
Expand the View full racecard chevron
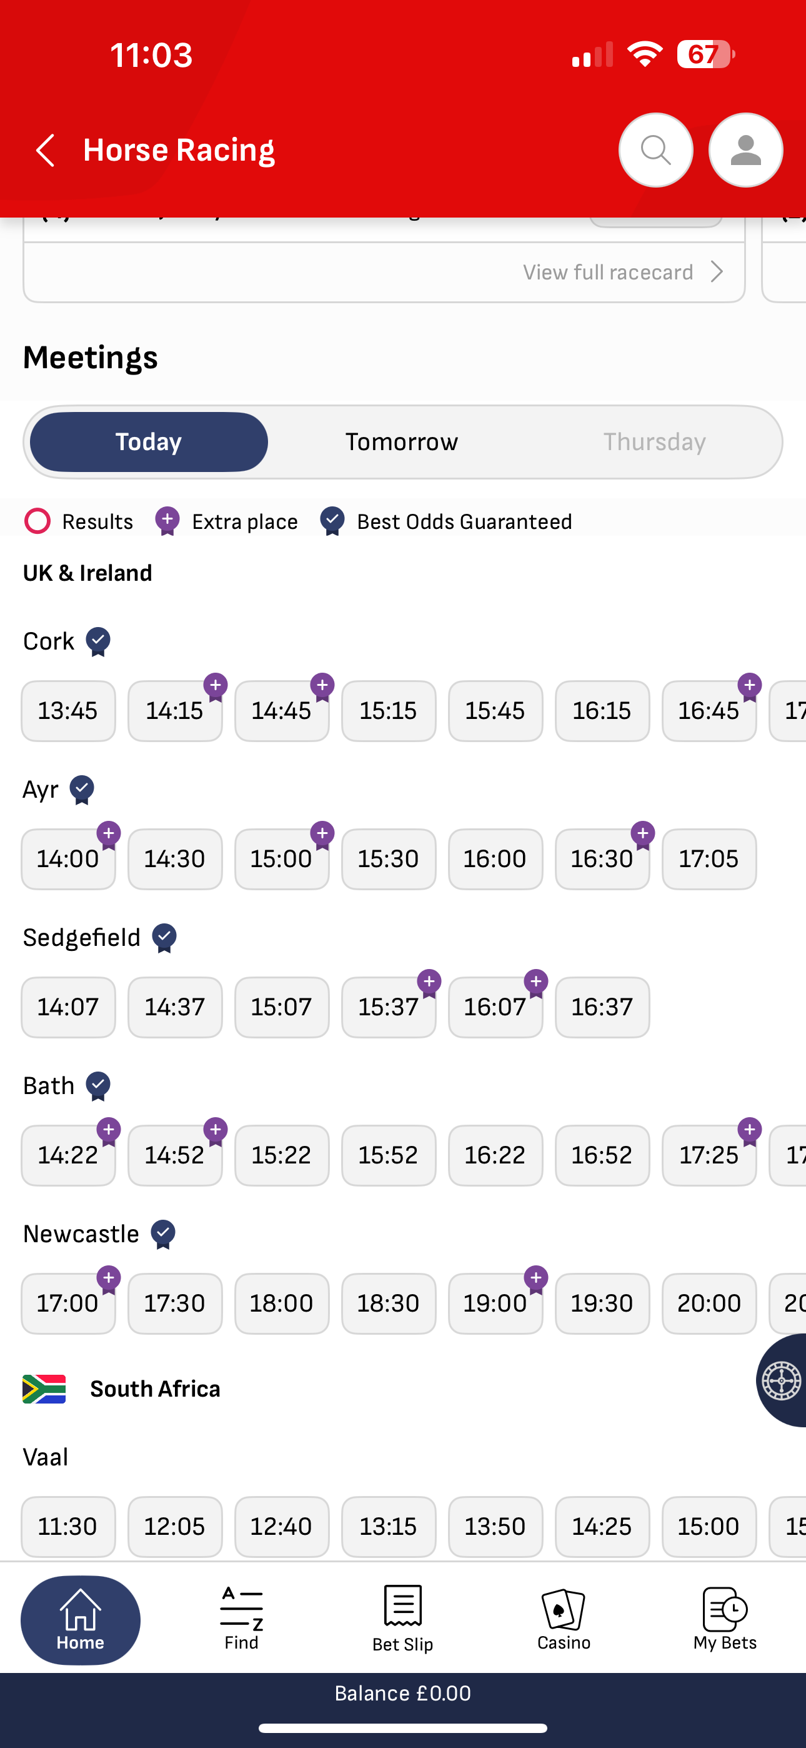[717, 272]
